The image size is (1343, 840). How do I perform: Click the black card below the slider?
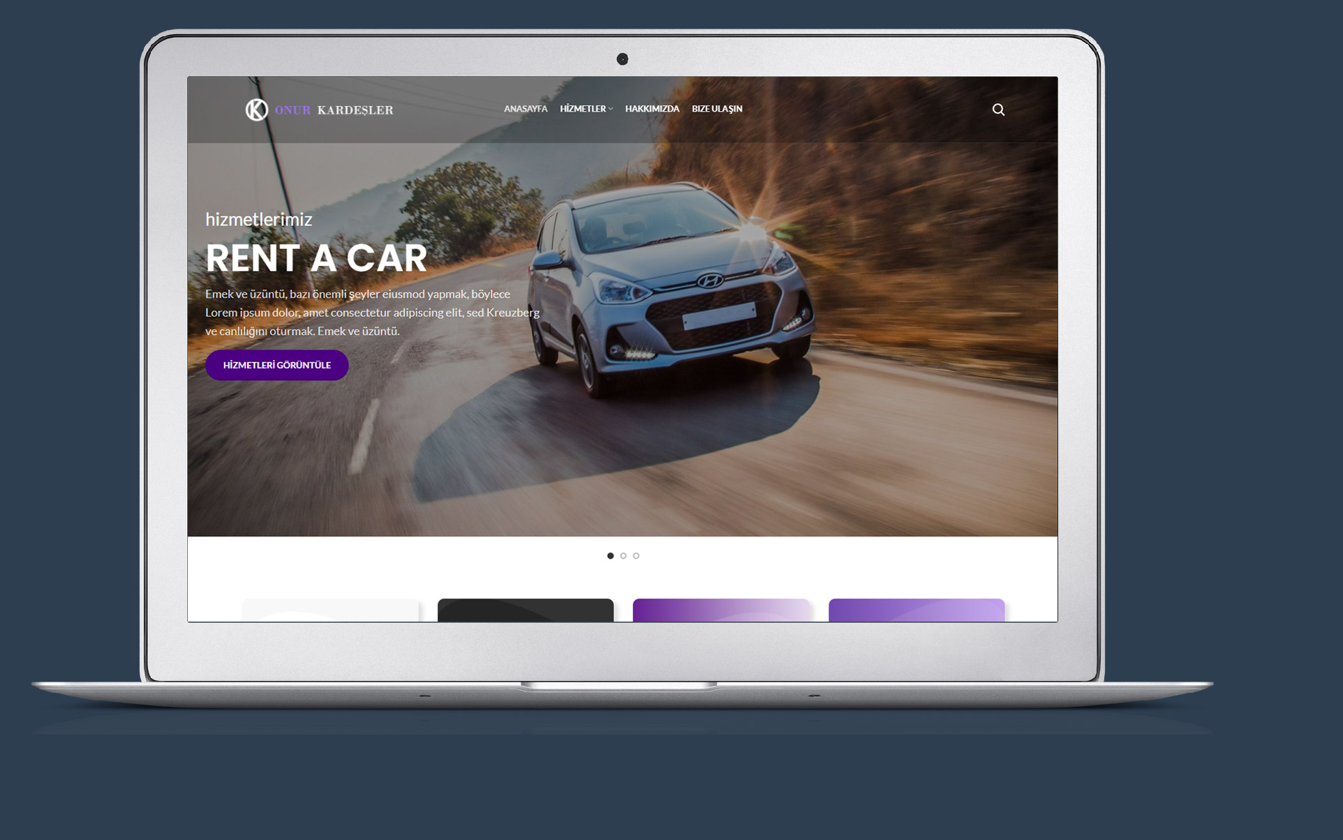coord(525,610)
